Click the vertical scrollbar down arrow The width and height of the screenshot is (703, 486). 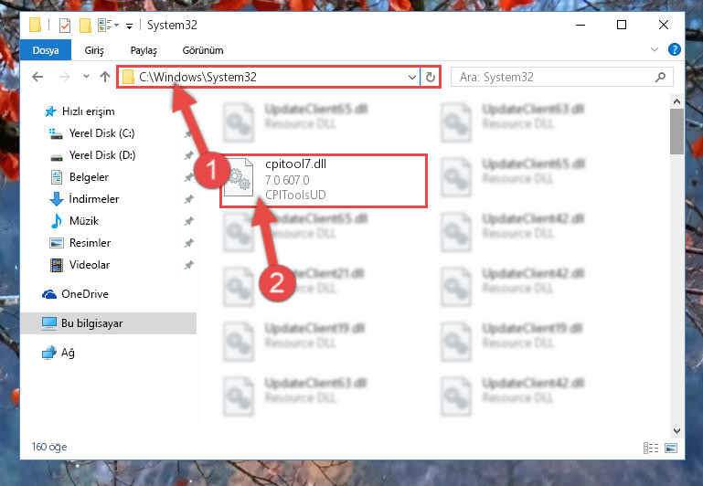point(676,431)
